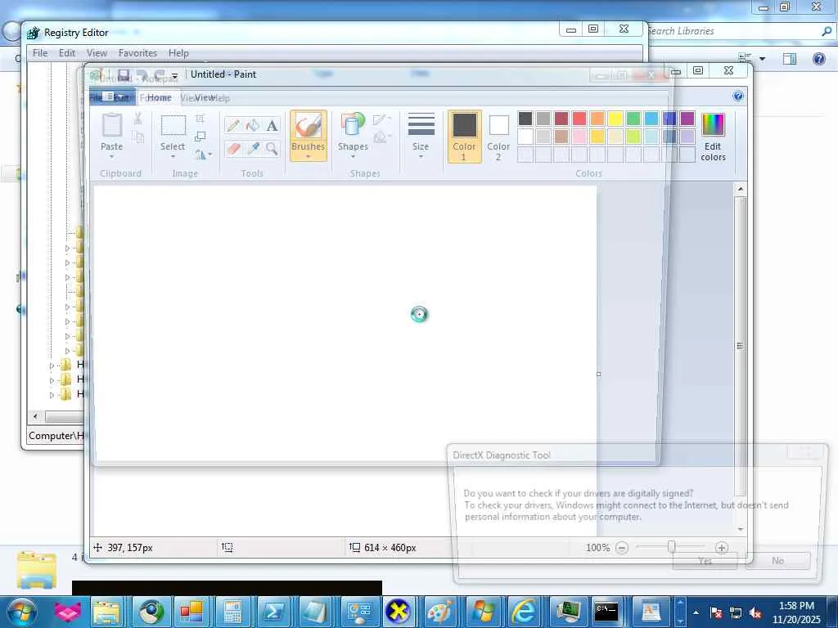This screenshot has height=628, width=838.
Task: Select the Magnifier tool
Action: click(x=272, y=149)
